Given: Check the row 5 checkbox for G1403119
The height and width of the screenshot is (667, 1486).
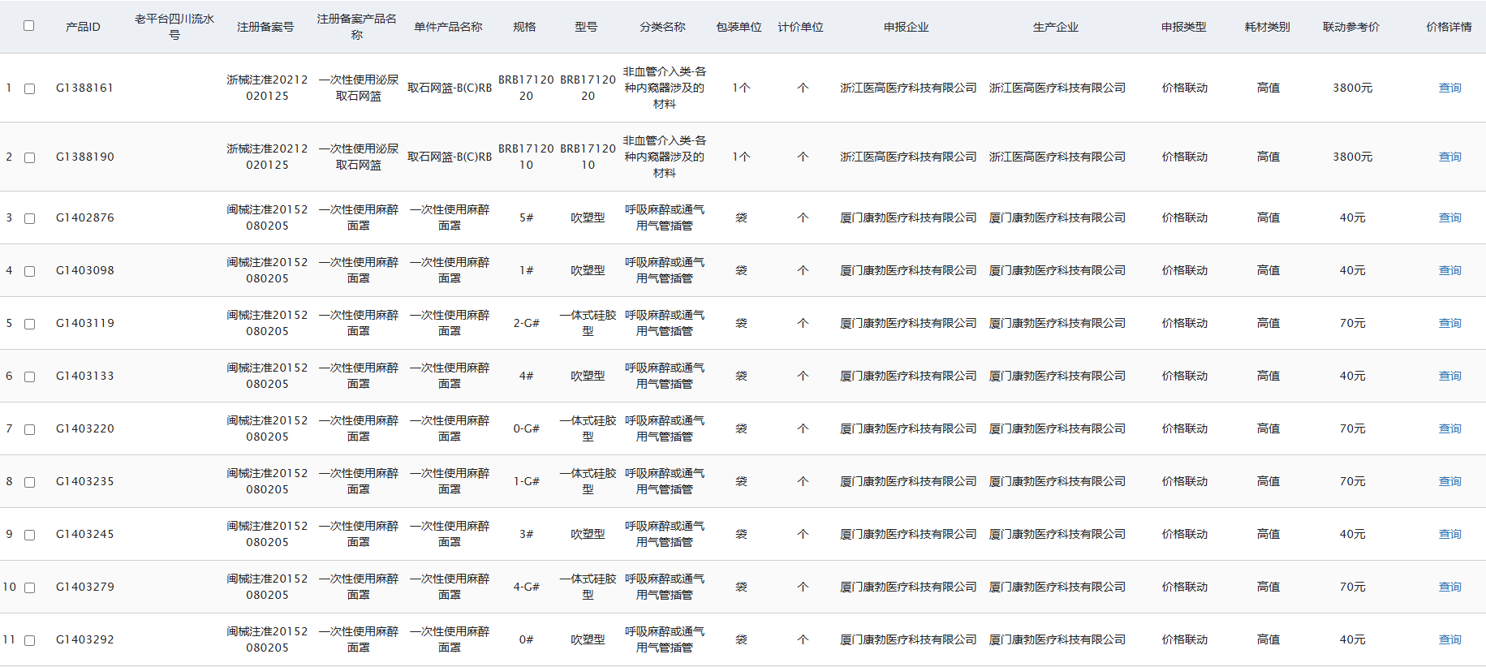Looking at the screenshot, I should click(30, 324).
